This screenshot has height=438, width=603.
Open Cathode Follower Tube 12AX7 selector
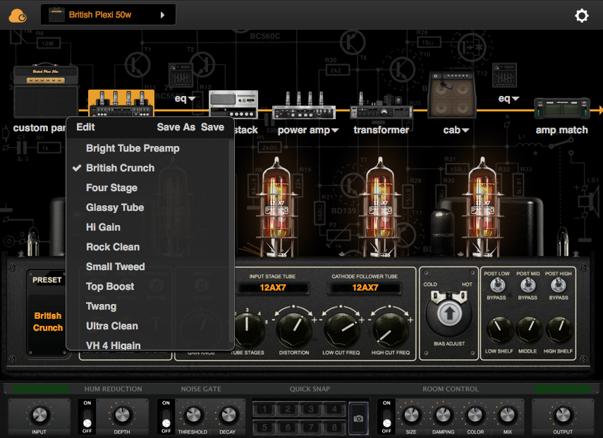click(365, 288)
